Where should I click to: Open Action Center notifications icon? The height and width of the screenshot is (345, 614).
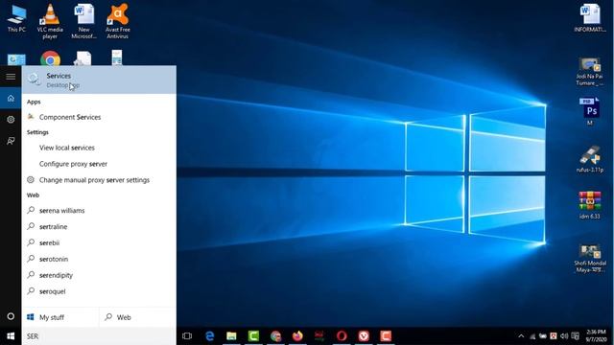[x=575, y=336]
